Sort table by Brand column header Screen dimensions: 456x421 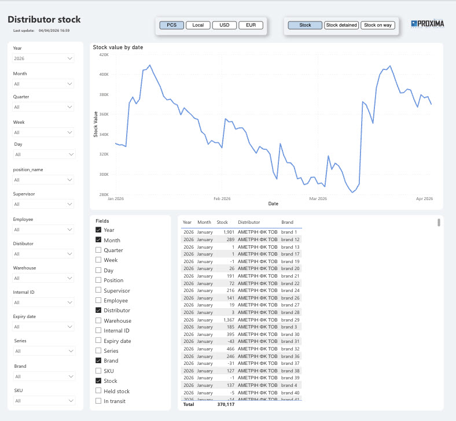tap(288, 222)
